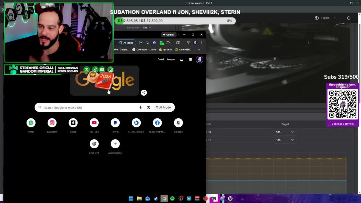Open Chrome three-dot menu
This screenshot has width=361, height=203.
[x=202, y=43]
